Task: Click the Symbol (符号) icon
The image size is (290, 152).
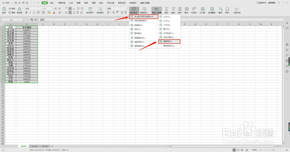Action: (227, 9)
